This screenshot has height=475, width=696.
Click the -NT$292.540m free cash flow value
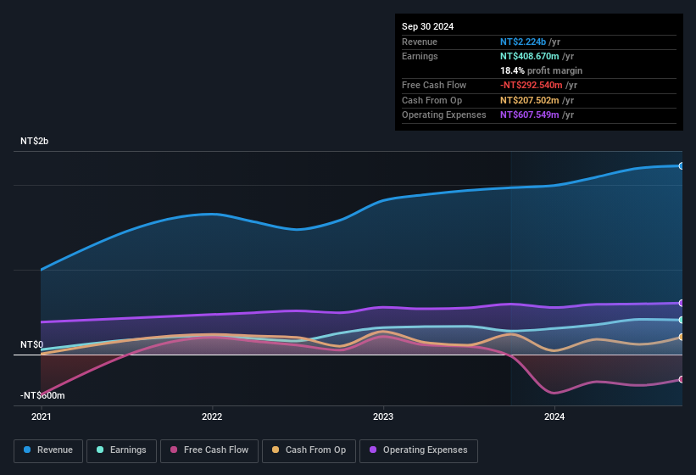point(532,85)
